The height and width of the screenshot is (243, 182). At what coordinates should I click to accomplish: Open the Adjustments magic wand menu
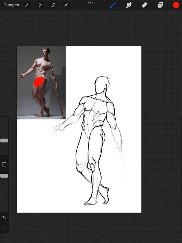[40, 5]
